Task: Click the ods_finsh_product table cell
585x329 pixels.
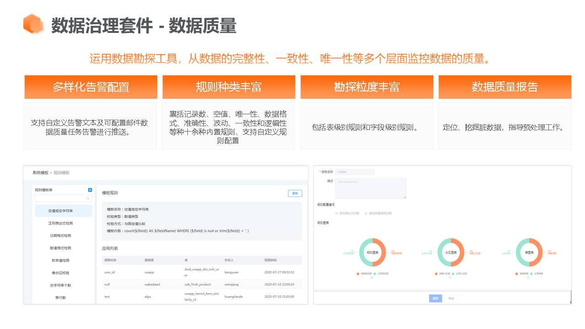Action: coord(197,284)
